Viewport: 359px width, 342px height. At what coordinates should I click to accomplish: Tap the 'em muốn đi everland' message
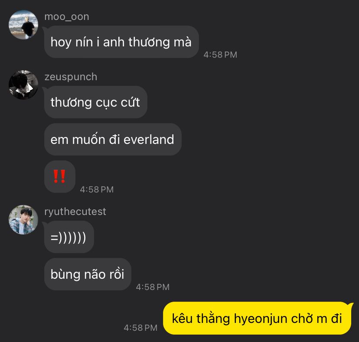click(113, 140)
